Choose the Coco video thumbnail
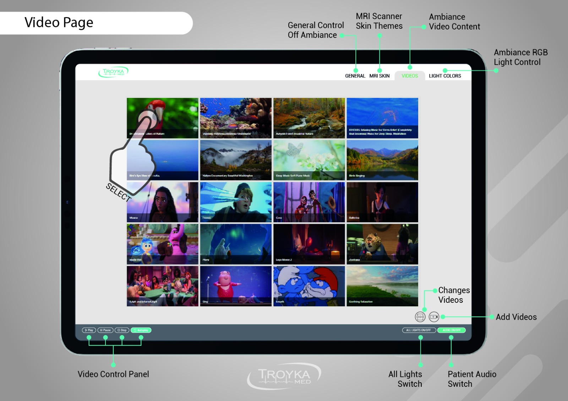This screenshot has width=568, height=401. (309, 202)
